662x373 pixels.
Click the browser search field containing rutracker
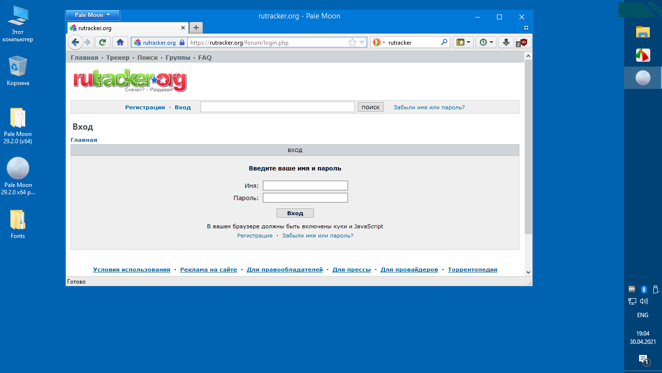pos(413,43)
